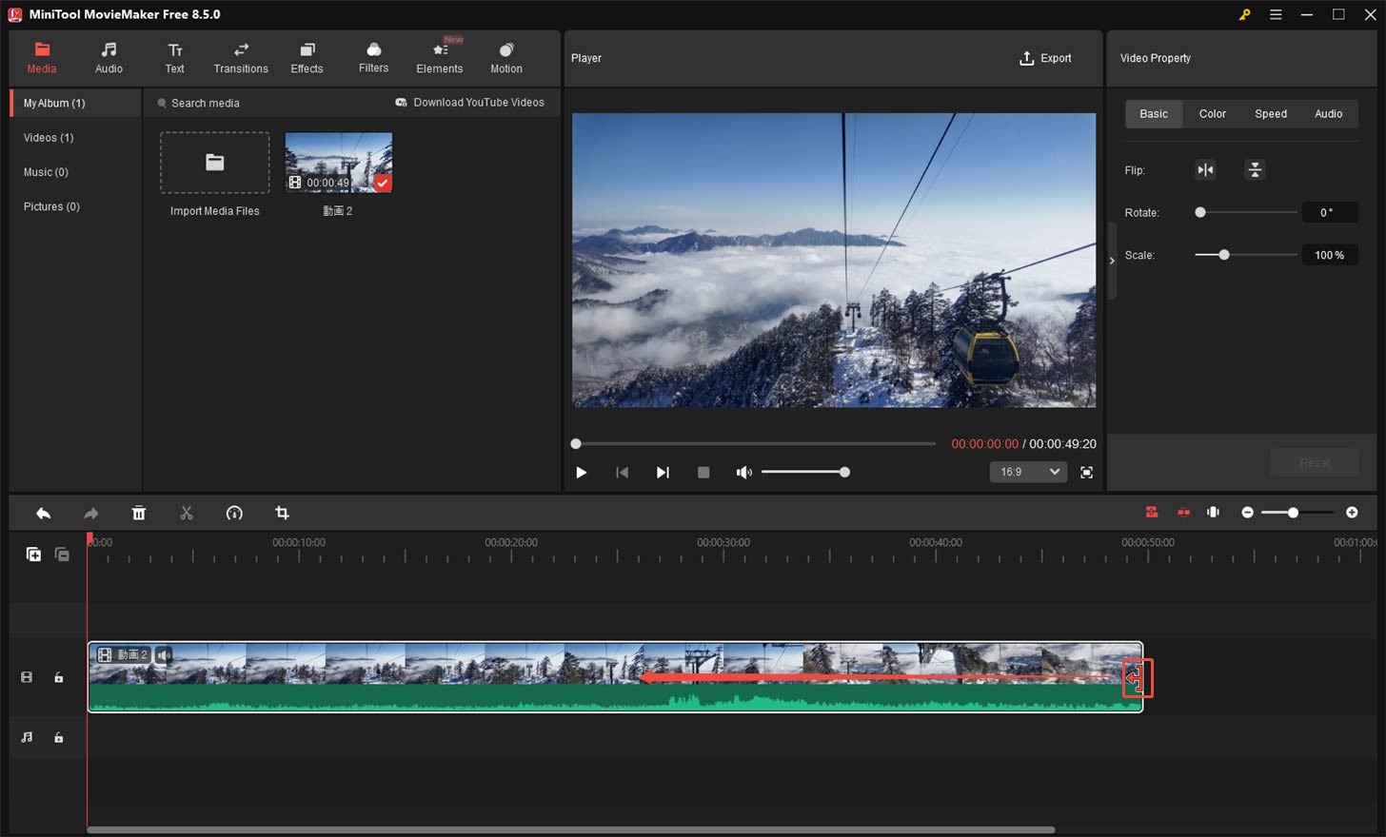This screenshot has height=837, width=1386.
Task: Open the Motion panel
Action: coord(505,57)
